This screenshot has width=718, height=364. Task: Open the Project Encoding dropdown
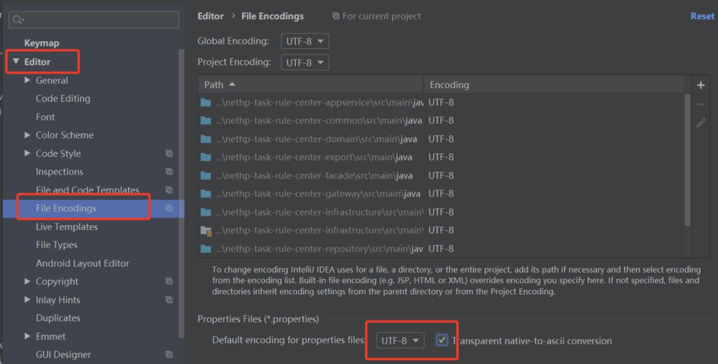[x=305, y=62]
